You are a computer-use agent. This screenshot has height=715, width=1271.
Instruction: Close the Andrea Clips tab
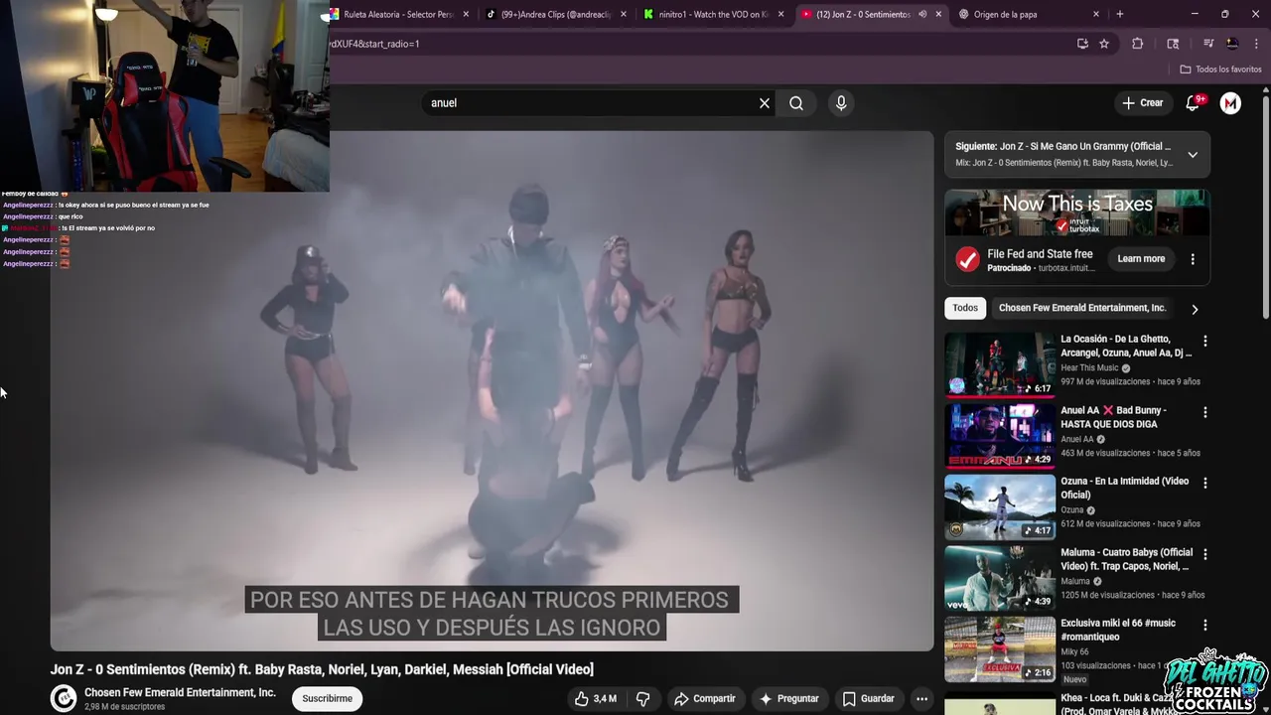[624, 14]
